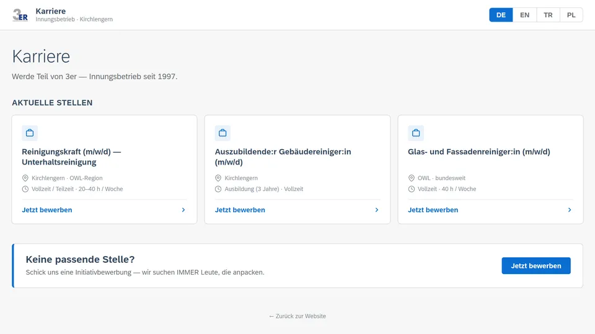The image size is (595, 334).
Task: Follow the Zurück zur Website link
Action: point(297,316)
